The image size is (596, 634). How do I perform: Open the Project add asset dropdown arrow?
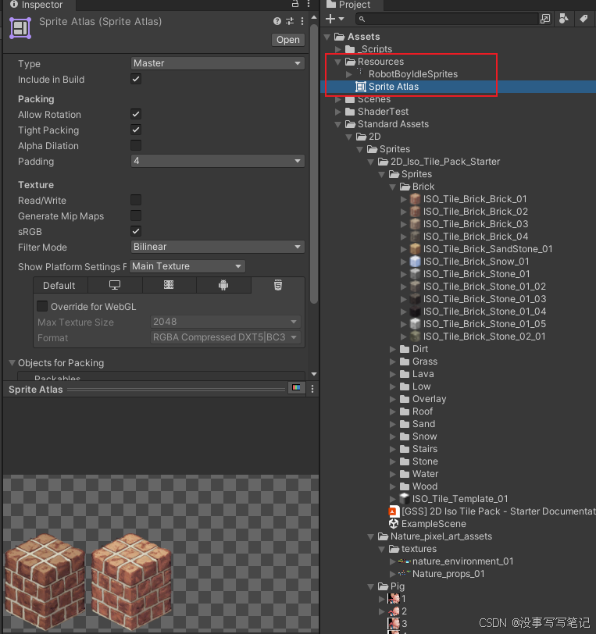(341, 19)
